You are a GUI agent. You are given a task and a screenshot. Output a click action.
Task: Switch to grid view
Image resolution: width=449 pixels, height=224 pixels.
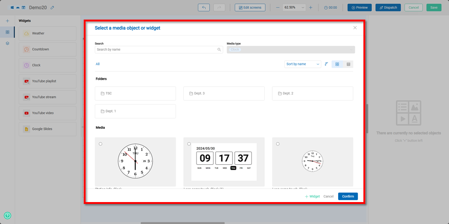[337, 64]
